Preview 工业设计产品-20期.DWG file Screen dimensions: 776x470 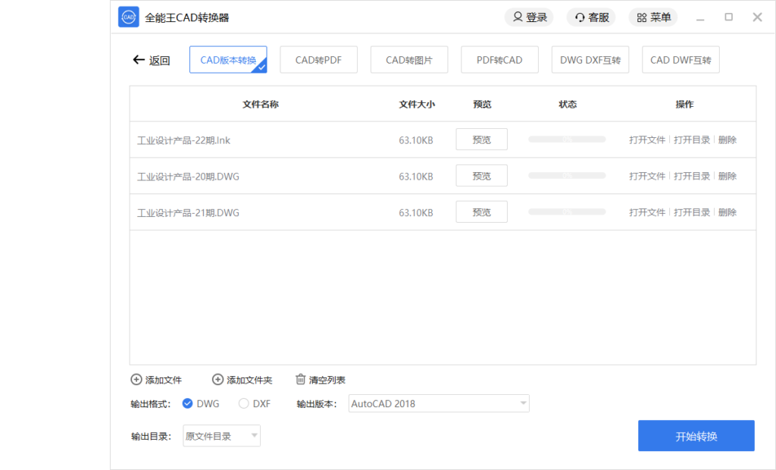[x=481, y=175]
